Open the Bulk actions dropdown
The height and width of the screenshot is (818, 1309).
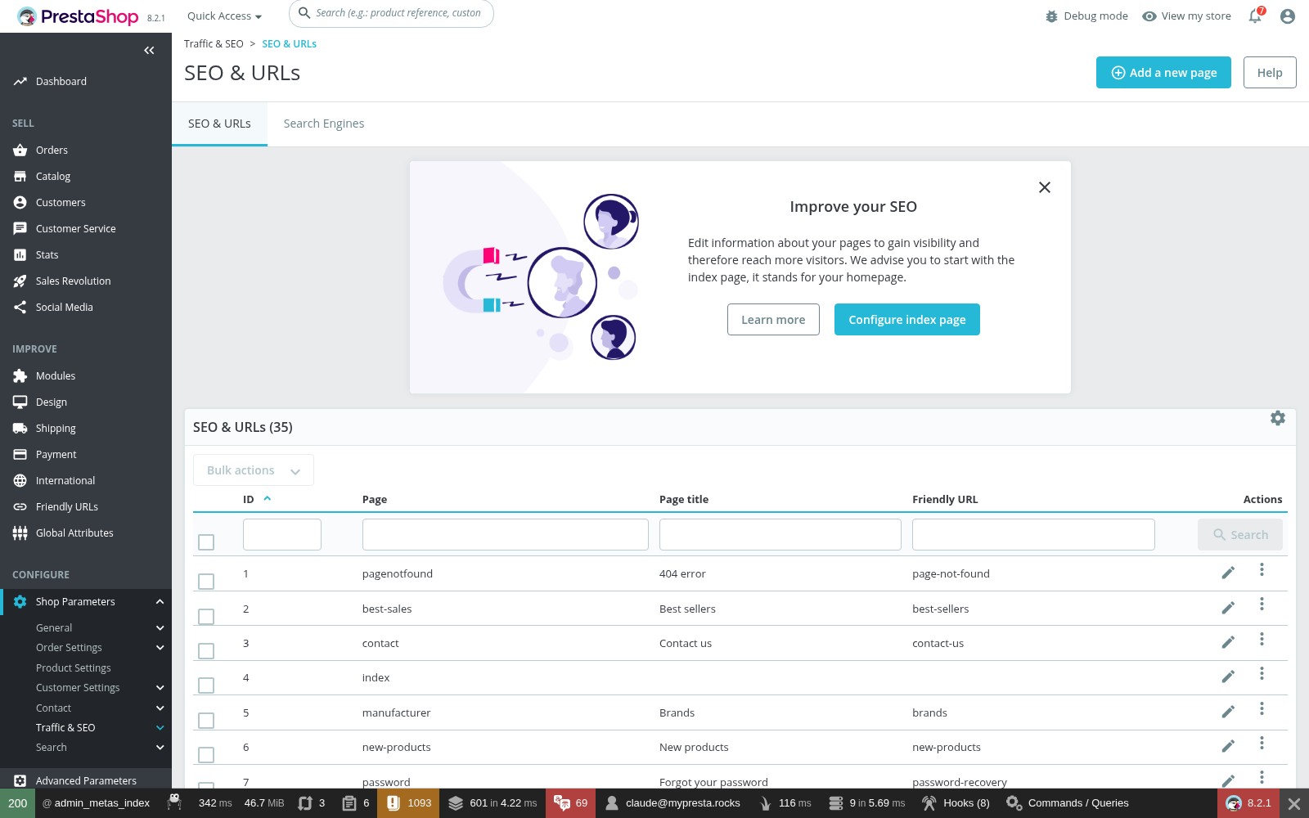click(254, 470)
